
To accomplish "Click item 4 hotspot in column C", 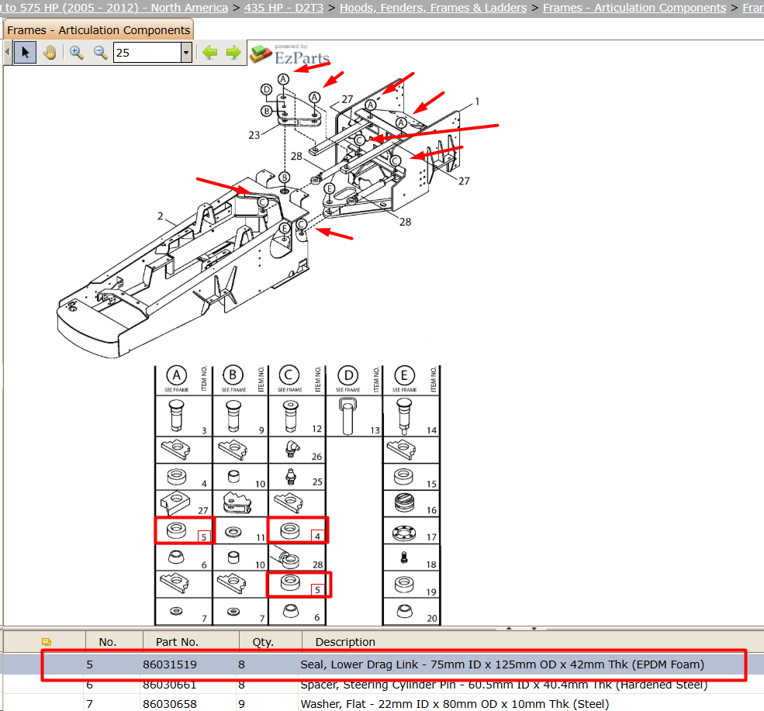I will (317, 537).
